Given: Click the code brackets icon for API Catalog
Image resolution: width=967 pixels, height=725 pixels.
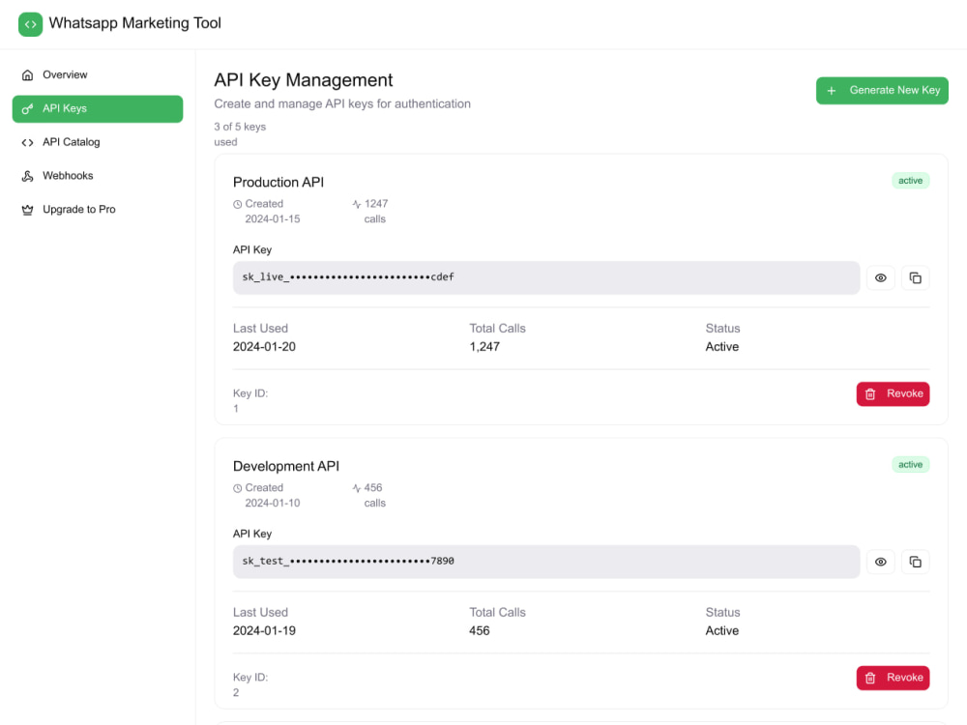Looking at the screenshot, I should (x=28, y=142).
